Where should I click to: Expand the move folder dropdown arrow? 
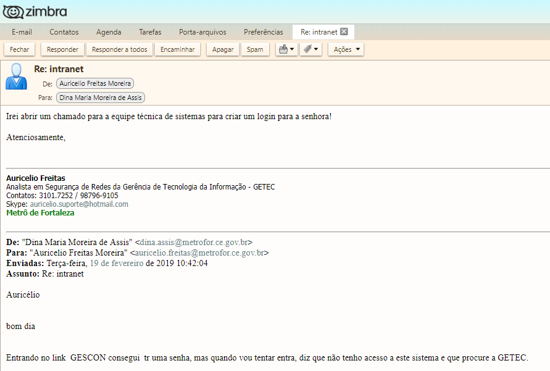292,49
